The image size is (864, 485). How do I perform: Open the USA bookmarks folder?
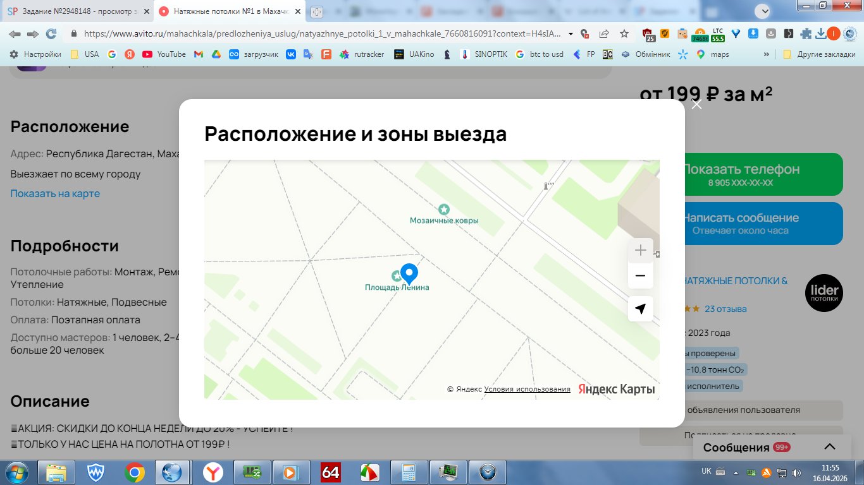pyautogui.click(x=85, y=54)
